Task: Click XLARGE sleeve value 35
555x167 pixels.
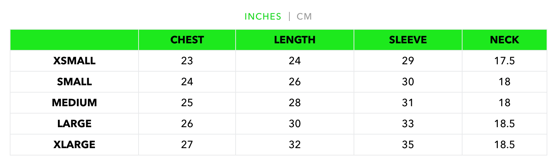Action: click(408, 145)
